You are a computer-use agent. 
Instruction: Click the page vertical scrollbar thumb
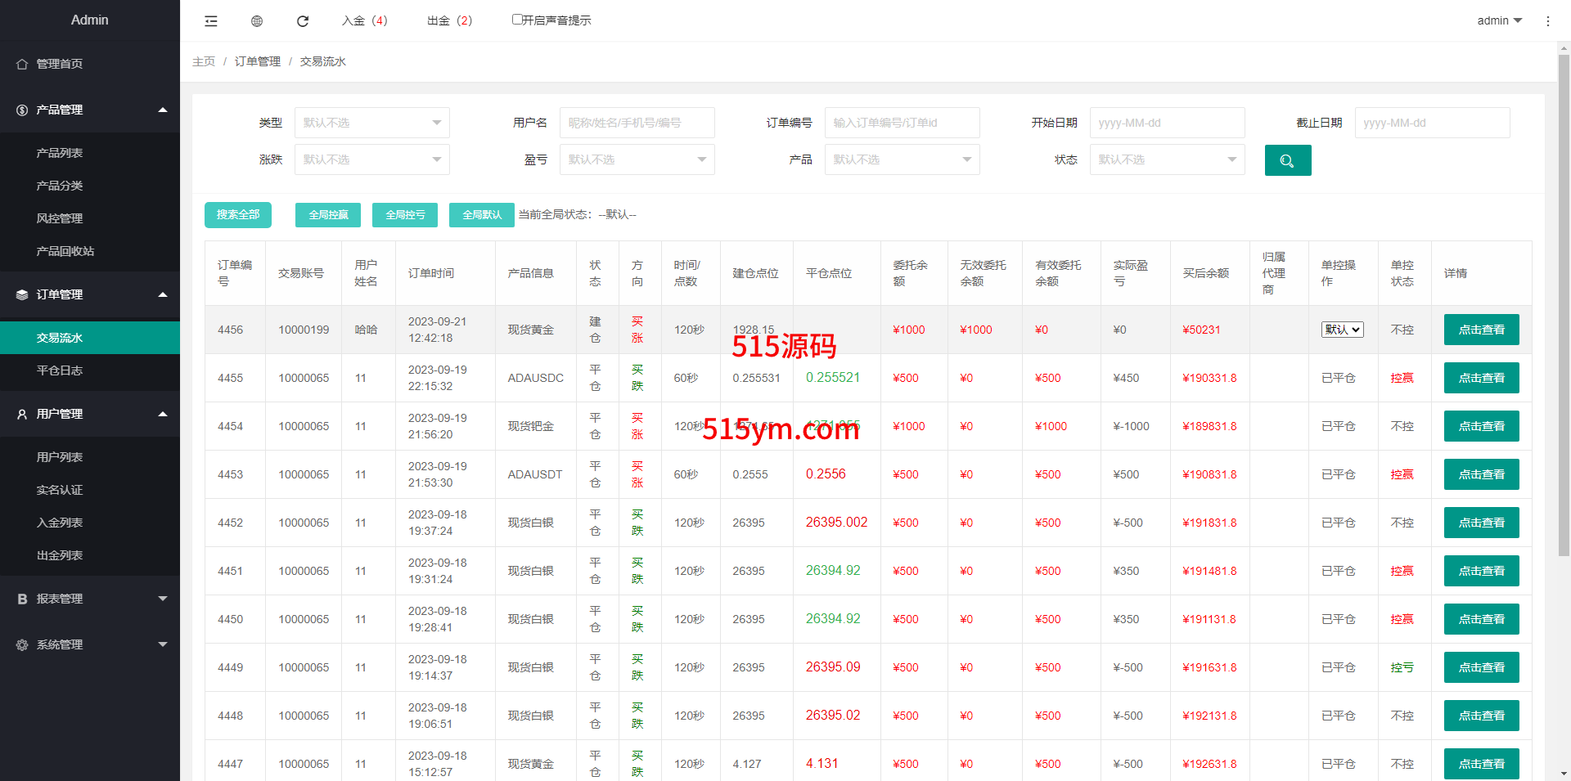click(1564, 303)
